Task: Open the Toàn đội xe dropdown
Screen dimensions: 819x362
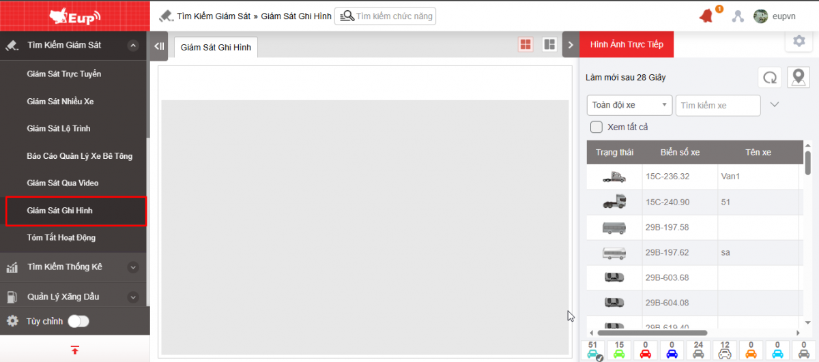Action: [629, 105]
